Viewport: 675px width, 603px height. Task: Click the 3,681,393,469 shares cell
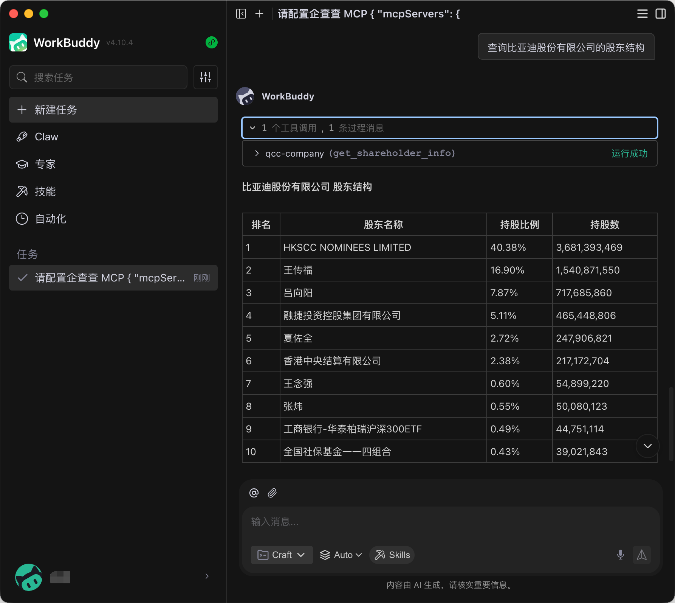[605, 247]
